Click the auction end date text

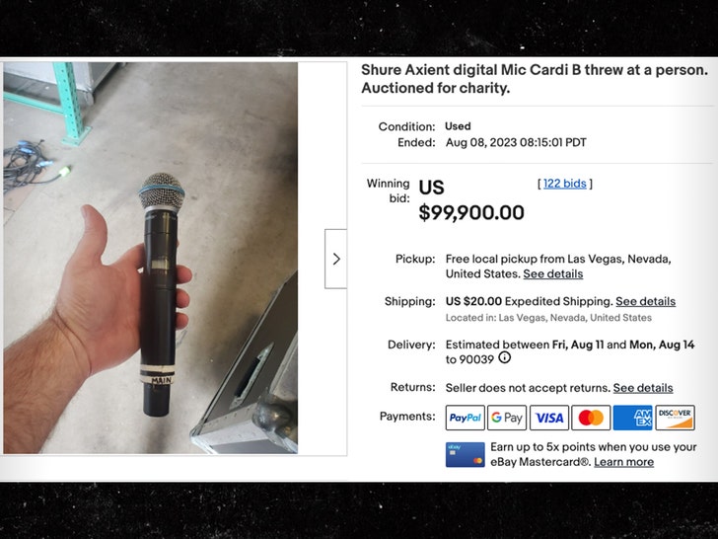point(516,142)
